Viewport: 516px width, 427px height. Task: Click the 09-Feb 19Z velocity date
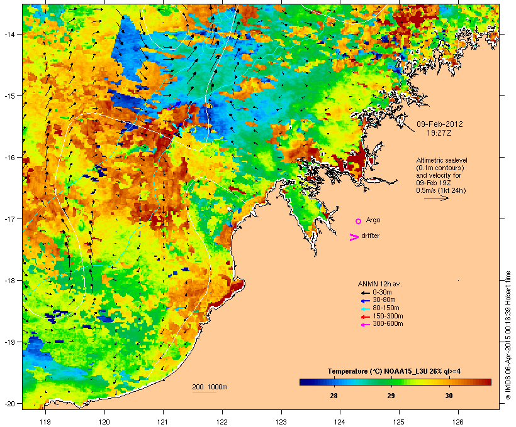point(434,183)
